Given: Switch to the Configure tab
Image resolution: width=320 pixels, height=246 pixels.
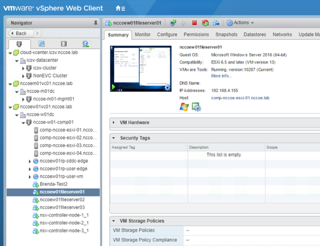Looking at the screenshot, I should [167, 34].
